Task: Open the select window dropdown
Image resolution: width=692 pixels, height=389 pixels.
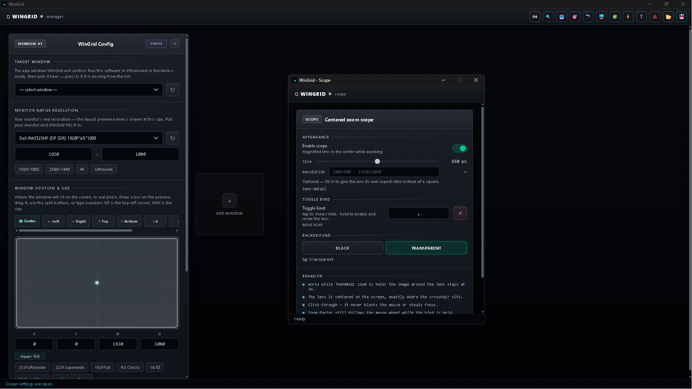Action: 89,90
